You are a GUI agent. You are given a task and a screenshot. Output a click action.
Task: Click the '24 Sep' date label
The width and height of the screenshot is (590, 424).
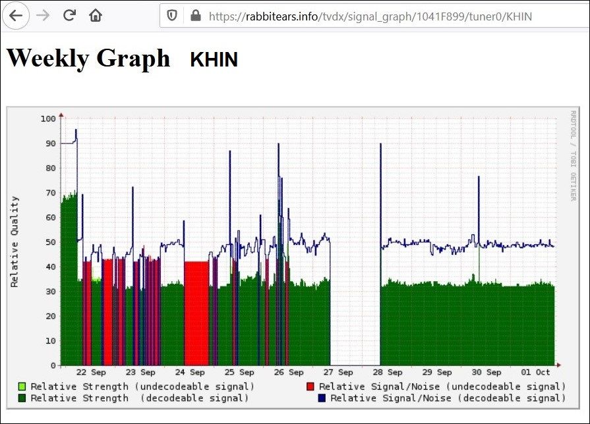click(x=190, y=372)
